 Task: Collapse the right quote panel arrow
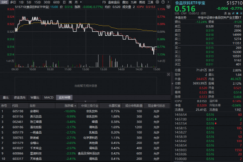point(172,83)
